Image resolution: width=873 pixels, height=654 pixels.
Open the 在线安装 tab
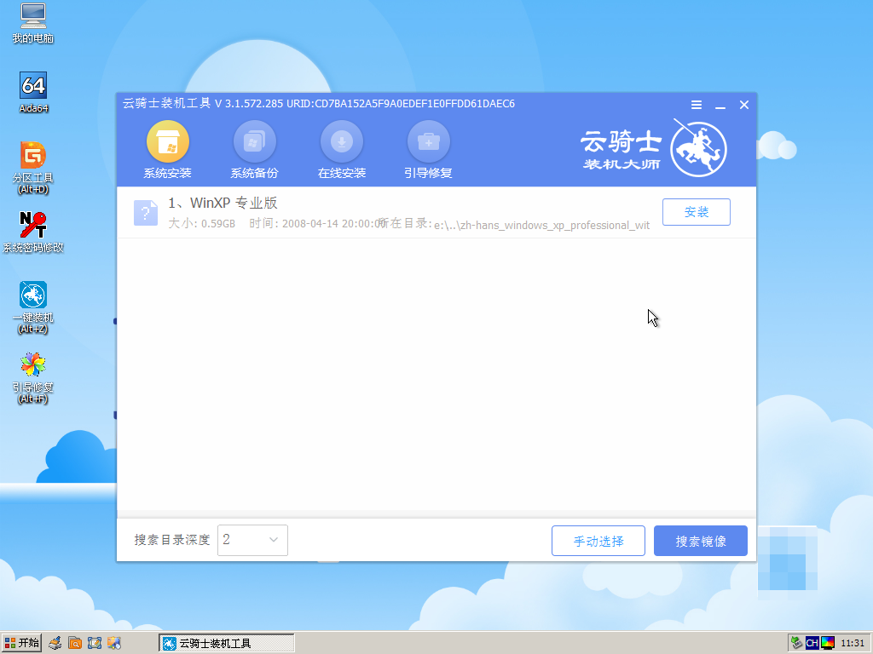(x=341, y=150)
